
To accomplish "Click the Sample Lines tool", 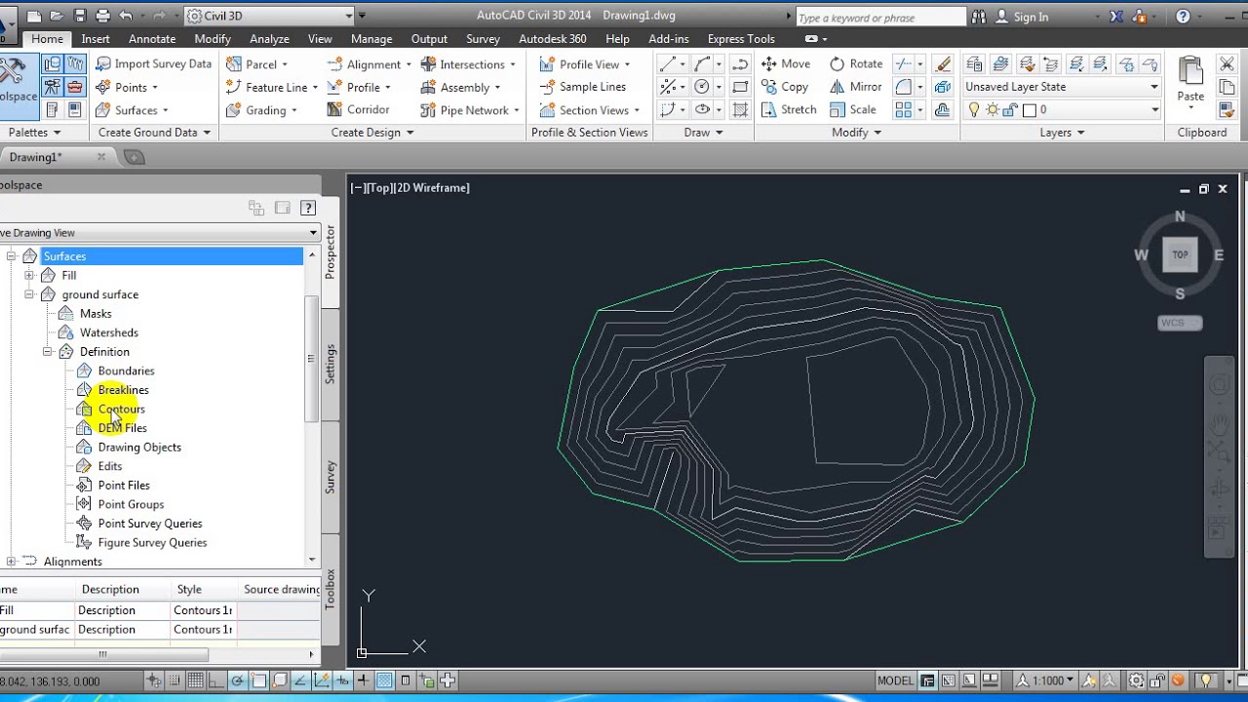I will tap(582, 87).
